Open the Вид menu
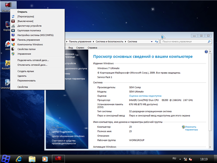This screenshot has height=163, width=217. [71, 48]
